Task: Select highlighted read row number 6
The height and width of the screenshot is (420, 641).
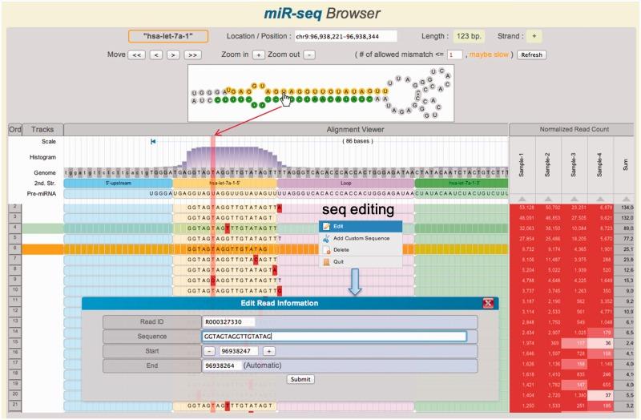Action: click(x=15, y=248)
